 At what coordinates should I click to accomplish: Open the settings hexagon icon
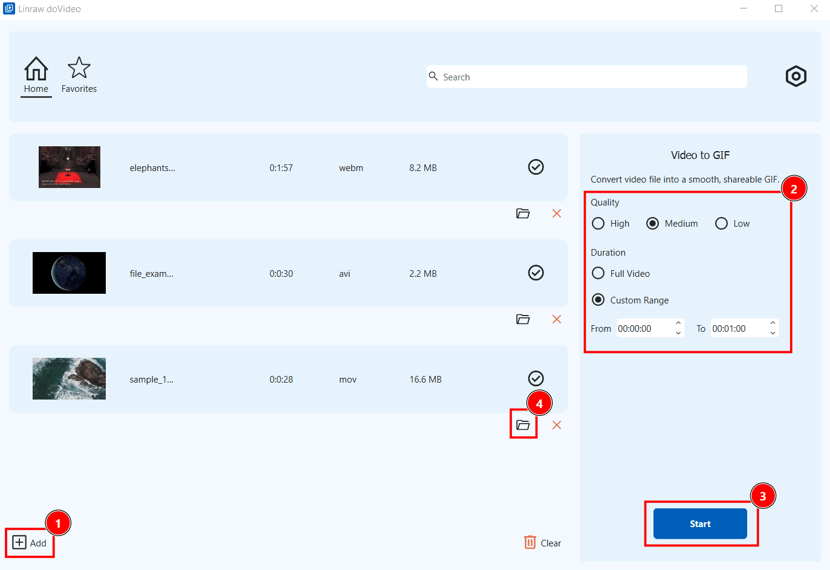pyautogui.click(x=796, y=76)
